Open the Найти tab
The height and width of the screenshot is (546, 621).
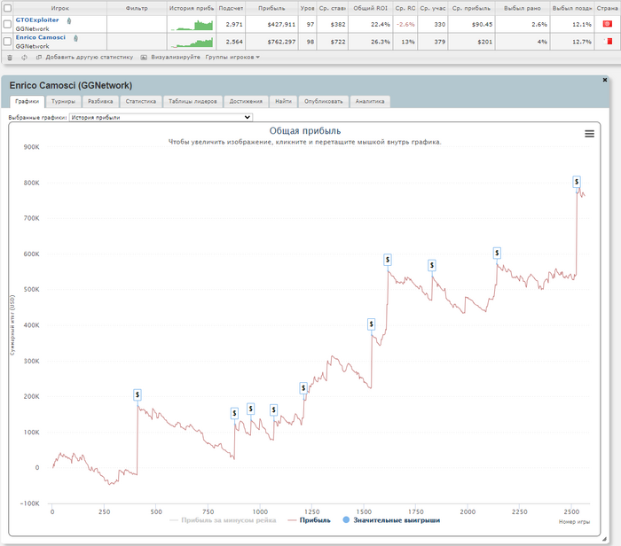click(283, 101)
